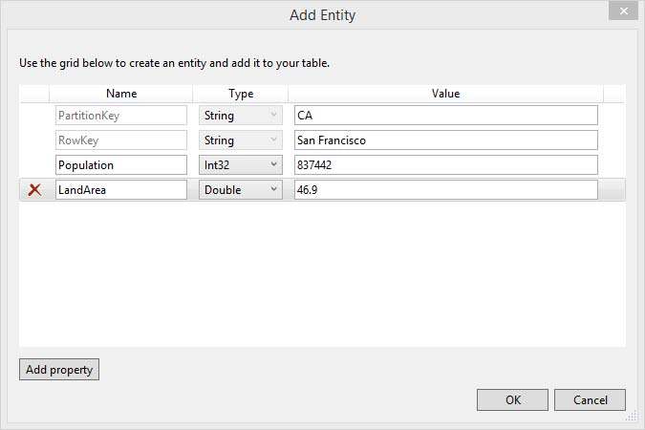Delete the LandArea property with the red X
The height and width of the screenshot is (430, 645).
[x=35, y=190]
